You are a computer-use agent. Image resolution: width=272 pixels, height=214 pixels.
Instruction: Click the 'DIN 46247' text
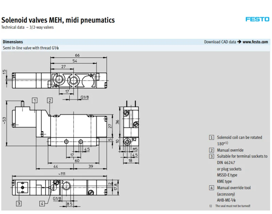[x=226, y=163]
